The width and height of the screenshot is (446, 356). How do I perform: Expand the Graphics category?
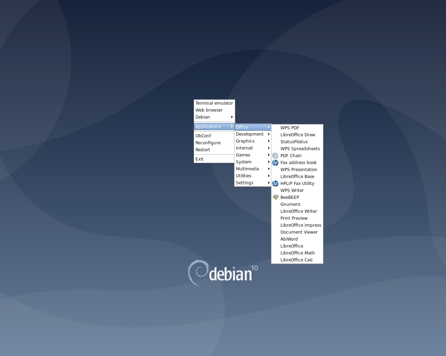point(253,141)
